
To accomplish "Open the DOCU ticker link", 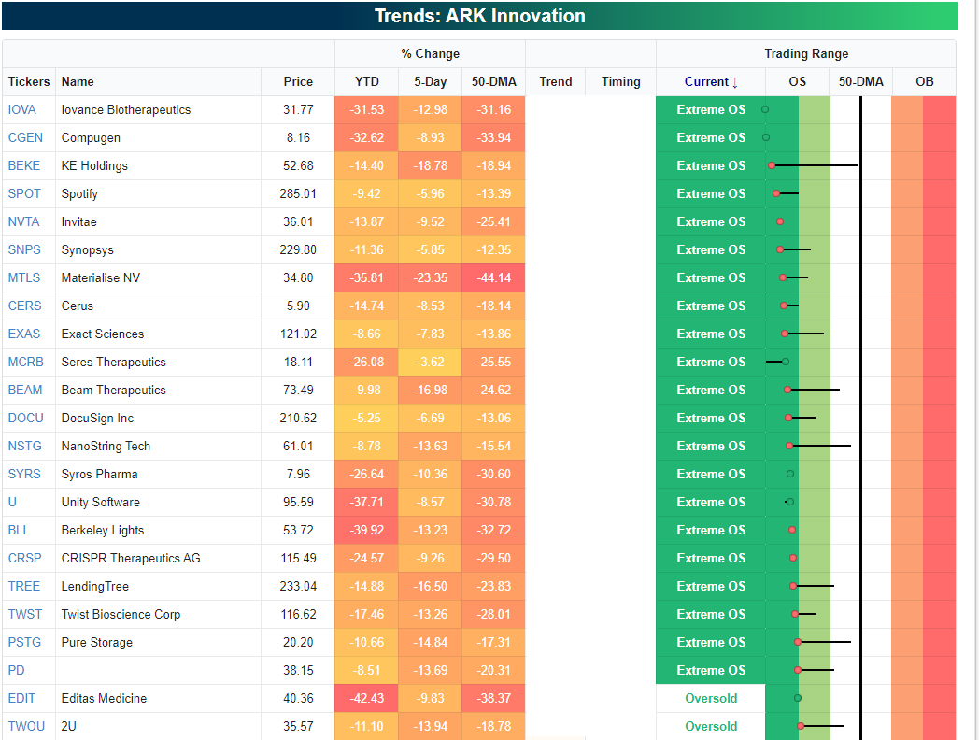I will (25, 419).
